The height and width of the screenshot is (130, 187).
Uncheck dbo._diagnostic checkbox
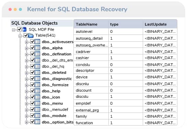[32, 78]
